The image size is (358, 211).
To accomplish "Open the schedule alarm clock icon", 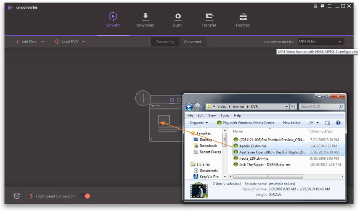I will click(17, 196).
